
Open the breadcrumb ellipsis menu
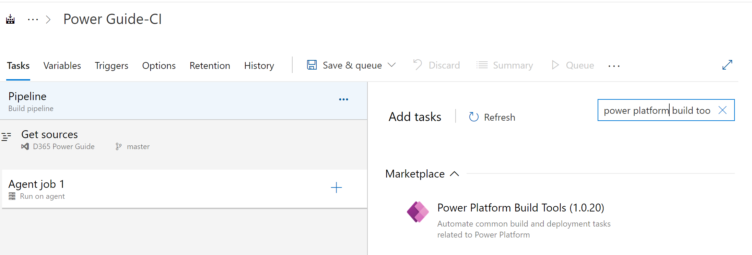[33, 20]
